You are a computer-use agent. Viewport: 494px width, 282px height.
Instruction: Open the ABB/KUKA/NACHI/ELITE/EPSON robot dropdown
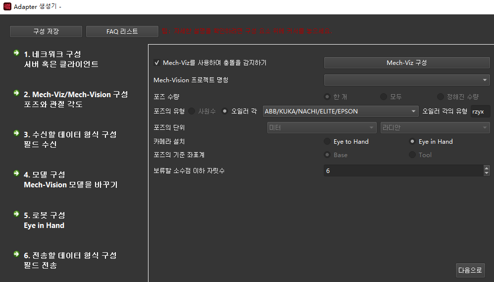[341, 112]
